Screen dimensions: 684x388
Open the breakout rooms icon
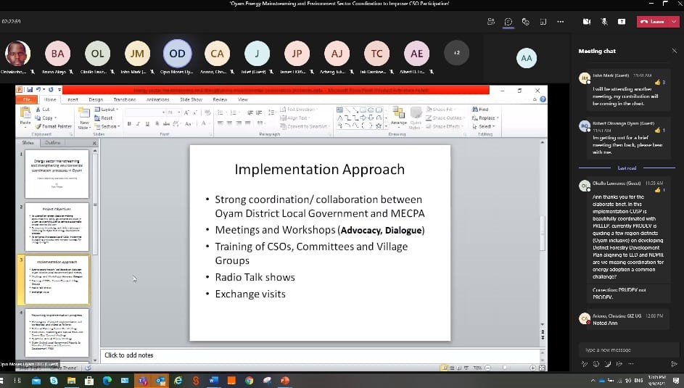[x=543, y=21]
